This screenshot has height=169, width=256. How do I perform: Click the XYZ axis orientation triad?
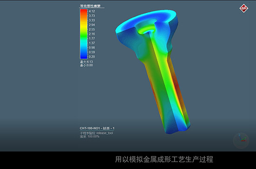pyautogui.click(x=241, y=140)
